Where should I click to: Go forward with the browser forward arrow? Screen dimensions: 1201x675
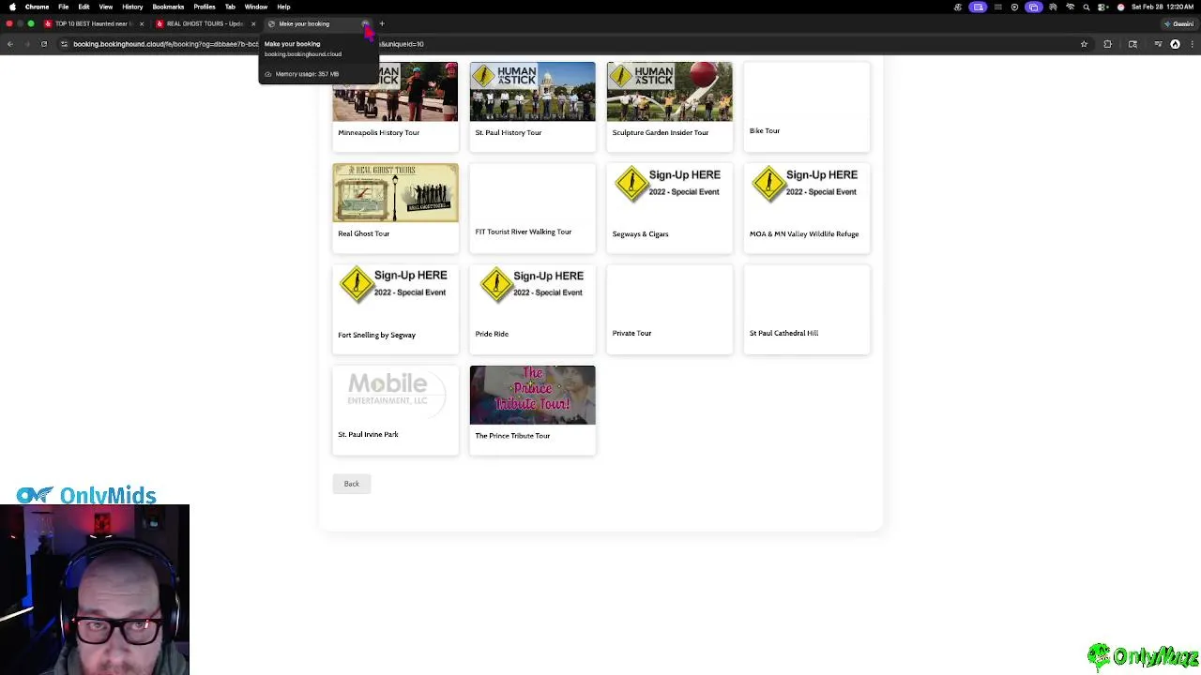26,44
